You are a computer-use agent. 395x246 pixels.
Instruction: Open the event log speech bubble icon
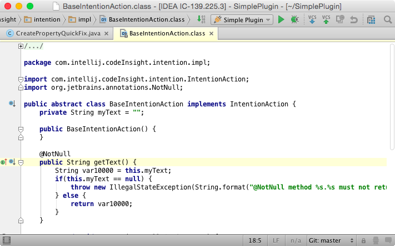tap(388, 240)
